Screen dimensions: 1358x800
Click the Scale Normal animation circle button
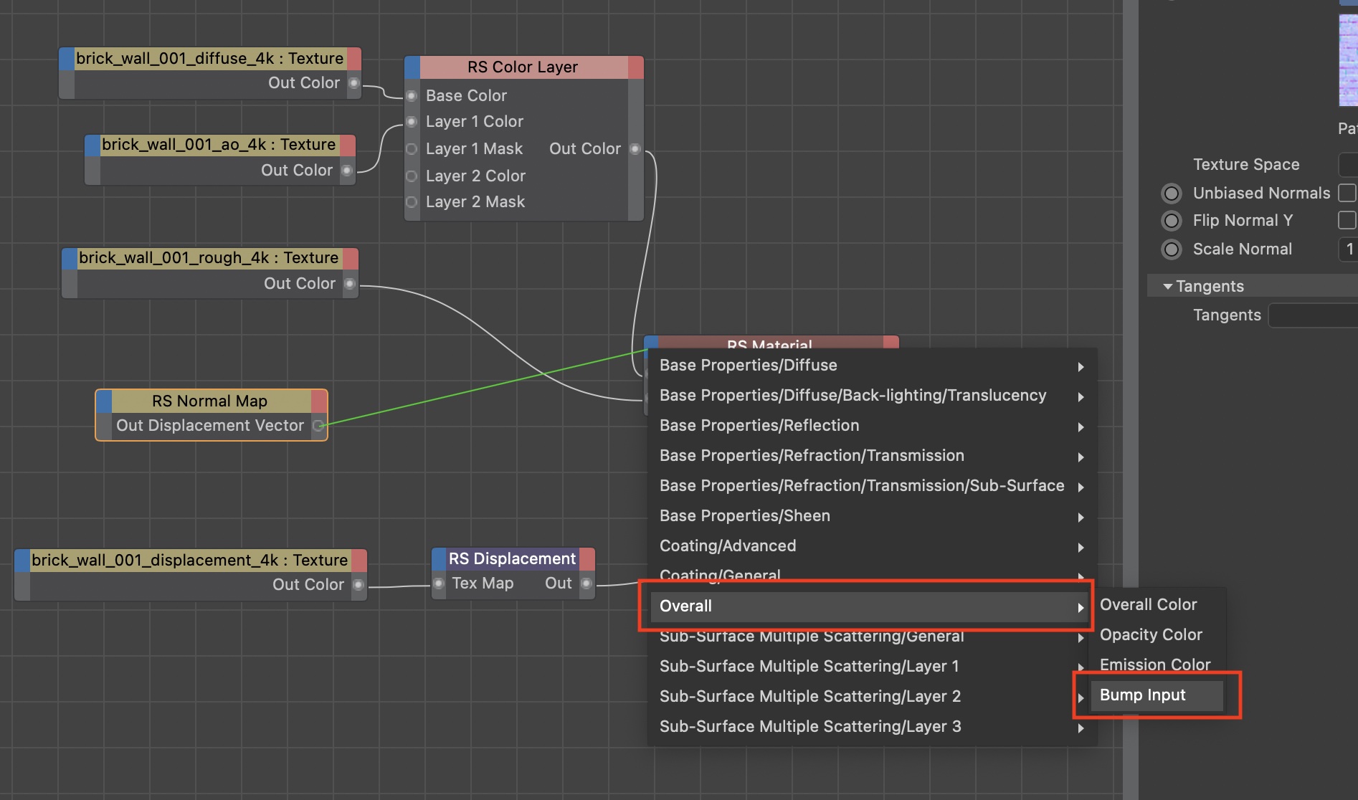tap(1171, 249)
